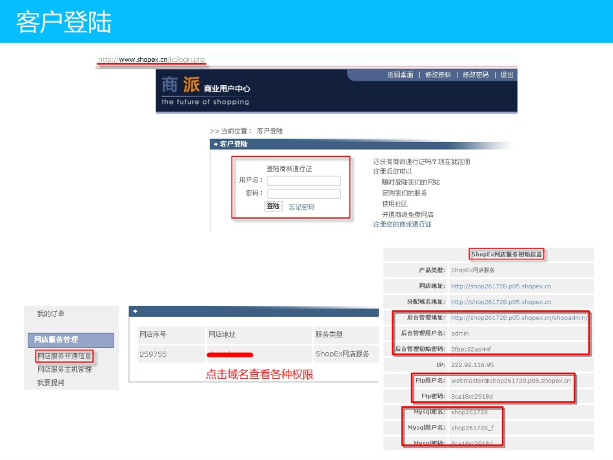The width and height of the screenshot is (613, 460).
Task: Click the 返回桌面 link in top navigation
Action: pos(400,75)
